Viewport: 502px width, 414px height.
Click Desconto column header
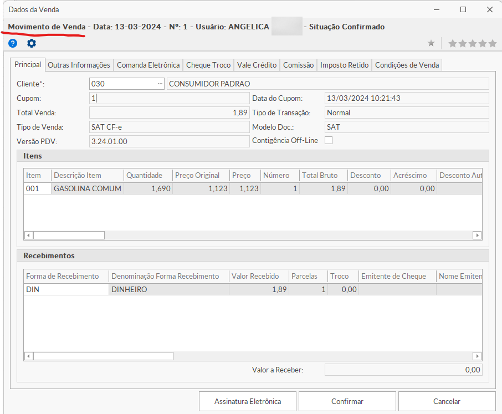[x=369, y=176]
